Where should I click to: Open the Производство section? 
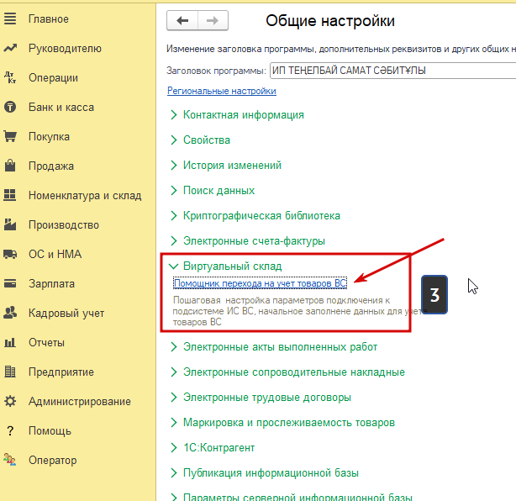64,224
